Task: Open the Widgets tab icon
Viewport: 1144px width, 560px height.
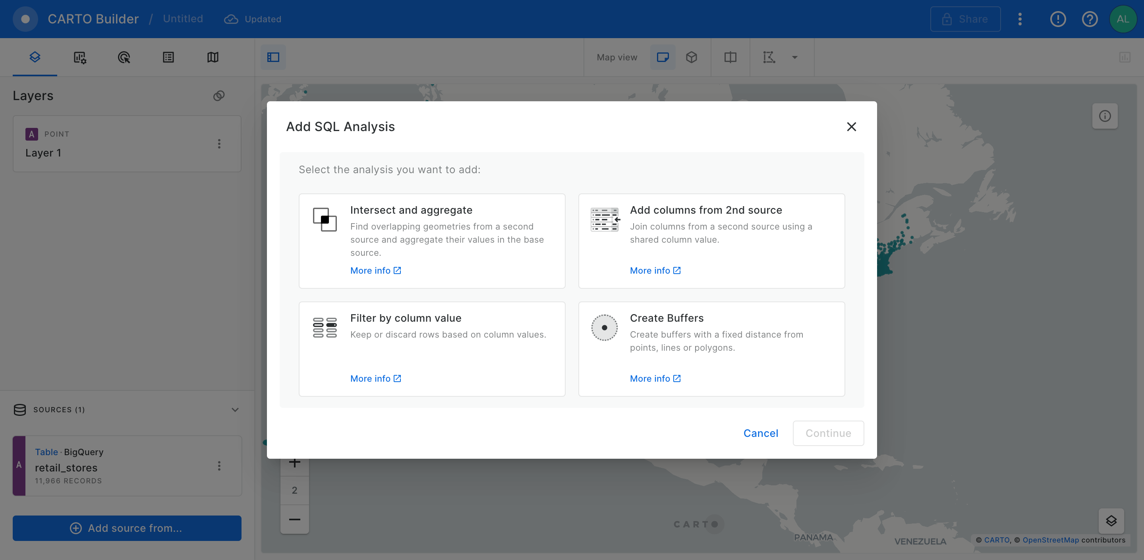Action: [79, 57]
